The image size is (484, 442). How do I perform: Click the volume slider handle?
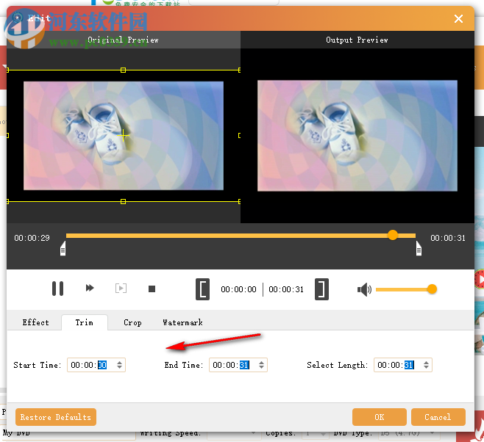432,289
